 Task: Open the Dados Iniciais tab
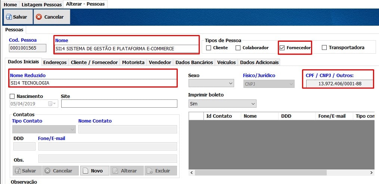(23, 62)
